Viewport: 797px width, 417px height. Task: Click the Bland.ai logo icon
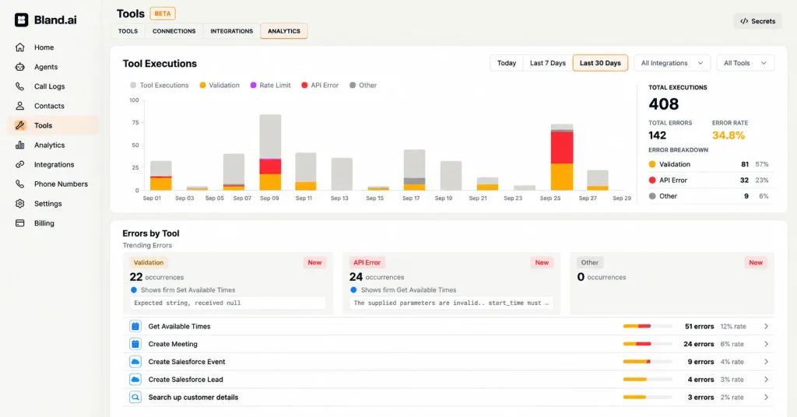pyautogui.click(x=21, y=19)
